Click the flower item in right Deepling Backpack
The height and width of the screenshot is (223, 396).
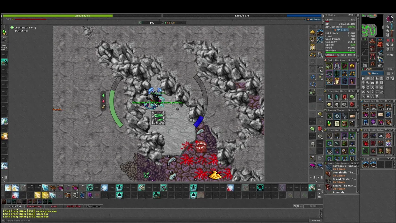tap(381, 151)
